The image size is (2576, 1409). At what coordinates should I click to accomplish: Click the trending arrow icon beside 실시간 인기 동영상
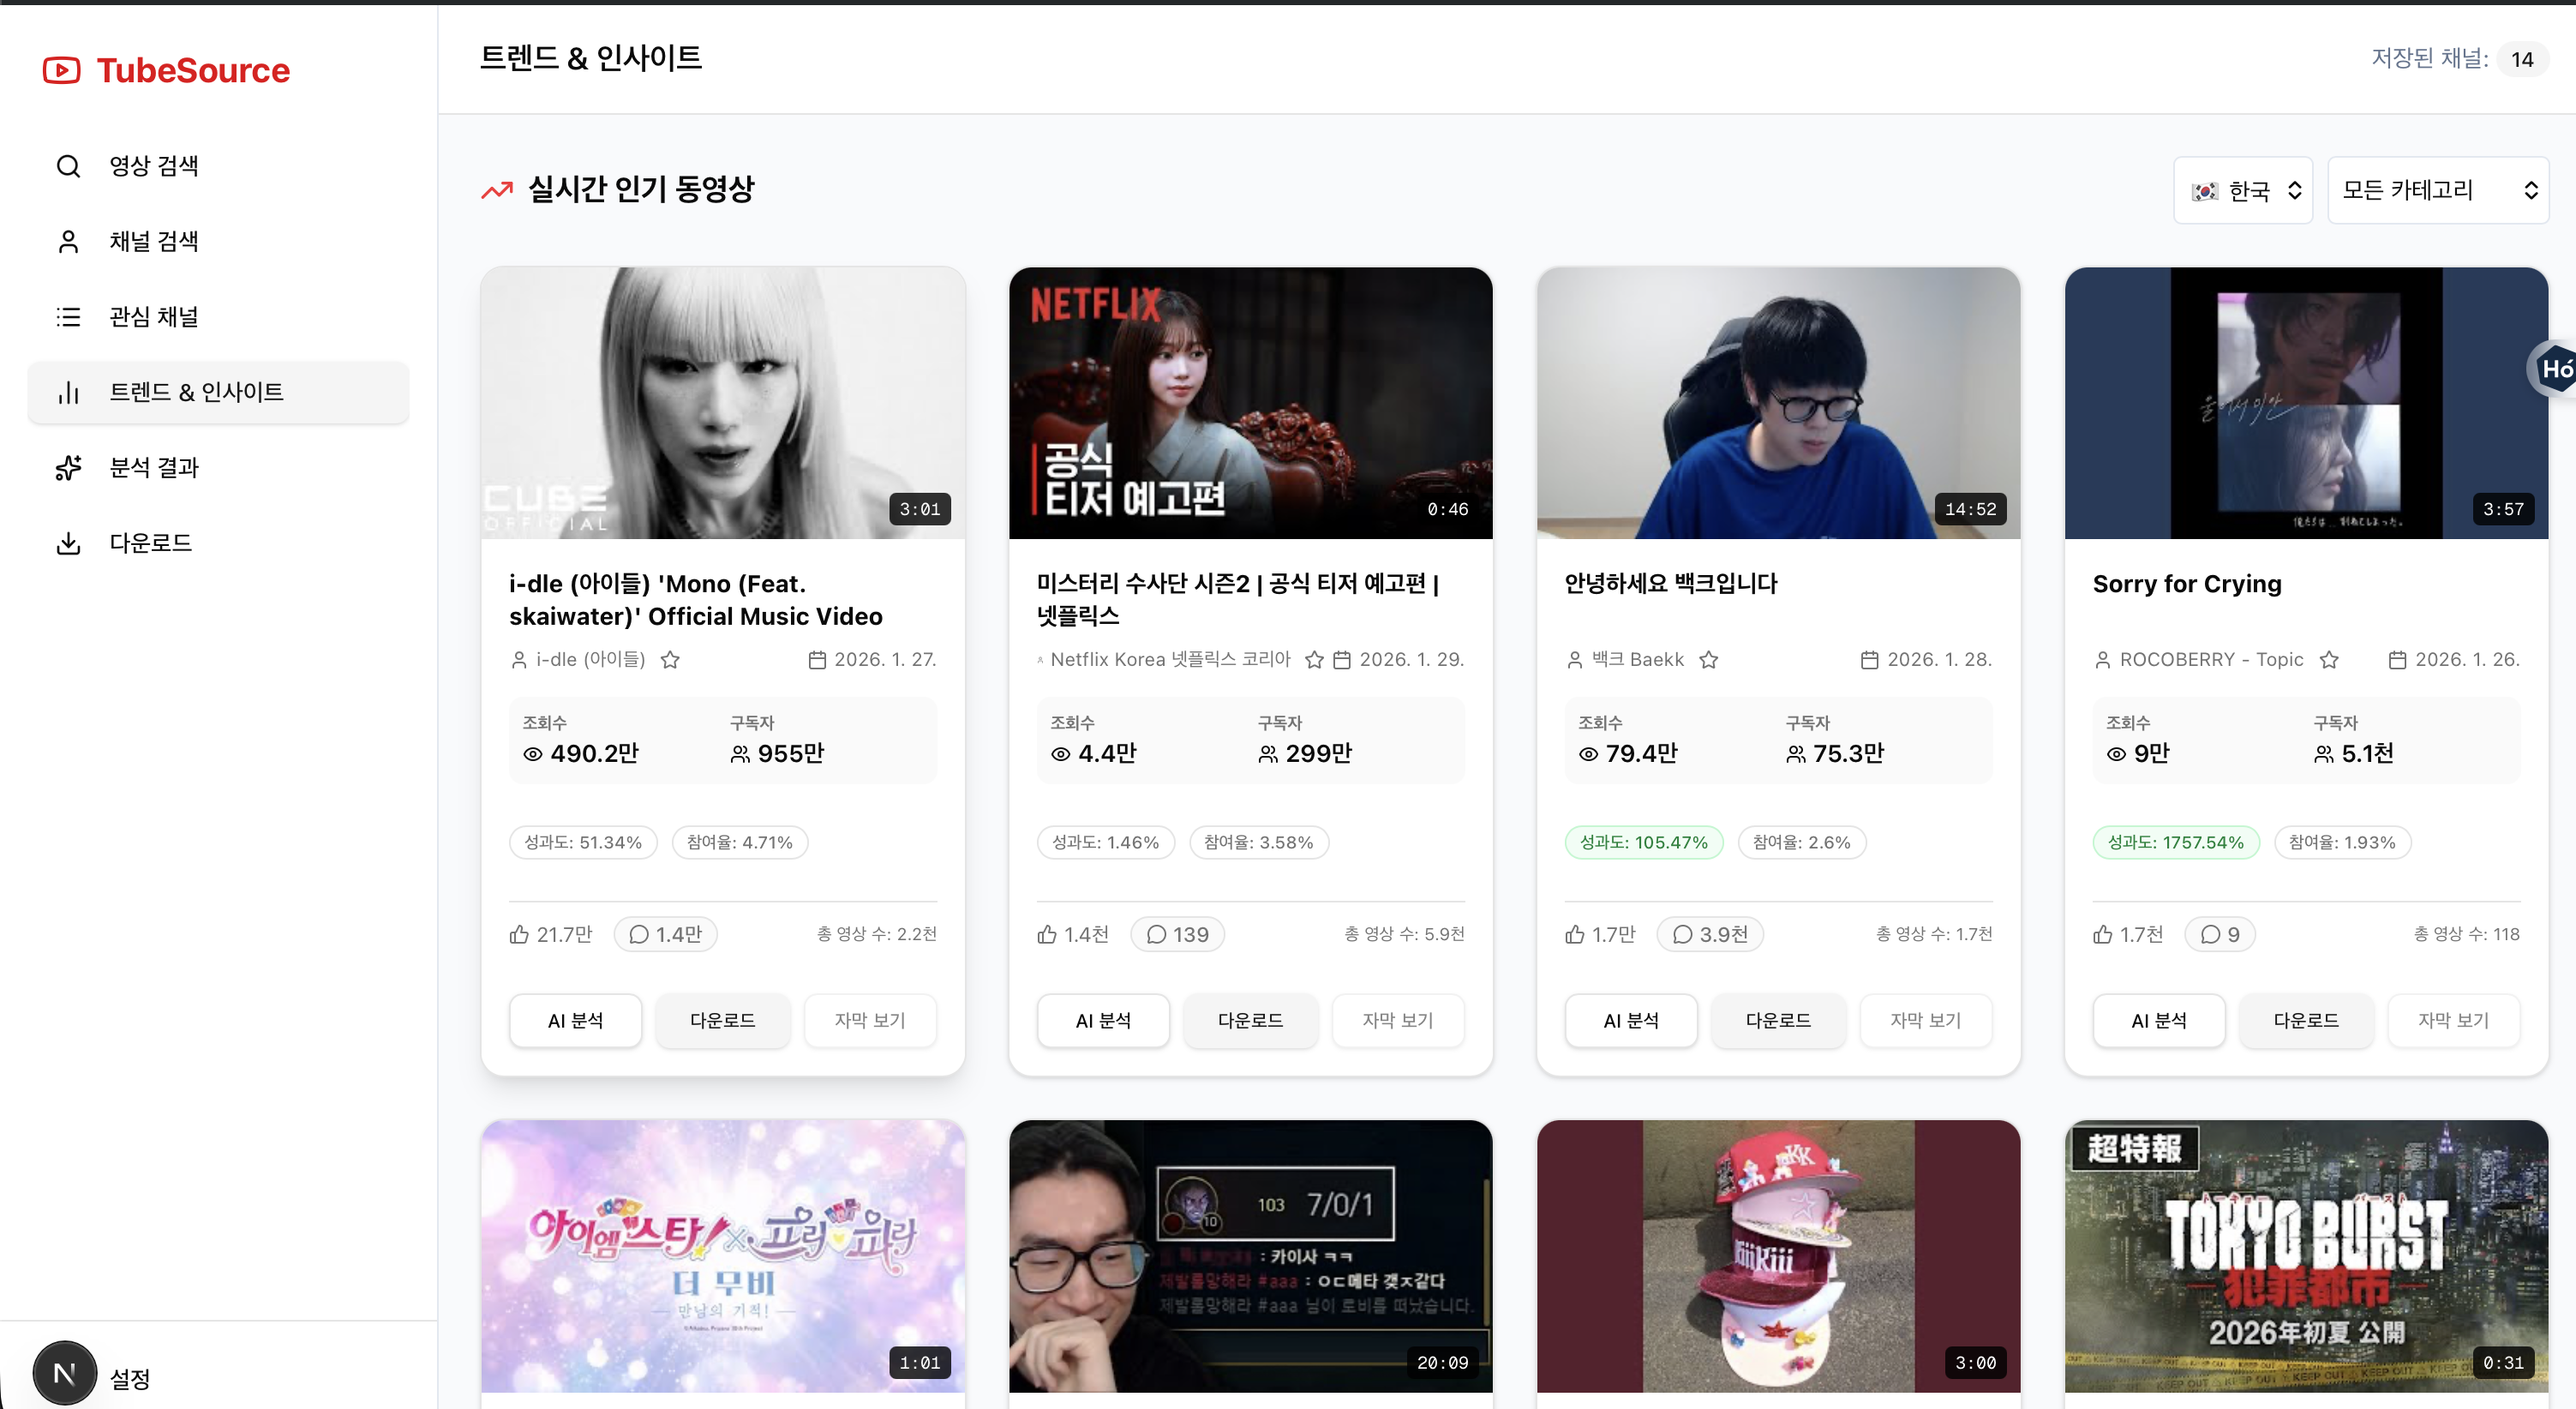pyautogui.click(x=497, y=189)
